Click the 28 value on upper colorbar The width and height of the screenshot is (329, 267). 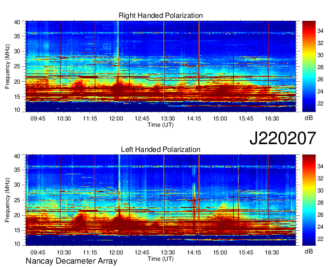tap(320, 67)
